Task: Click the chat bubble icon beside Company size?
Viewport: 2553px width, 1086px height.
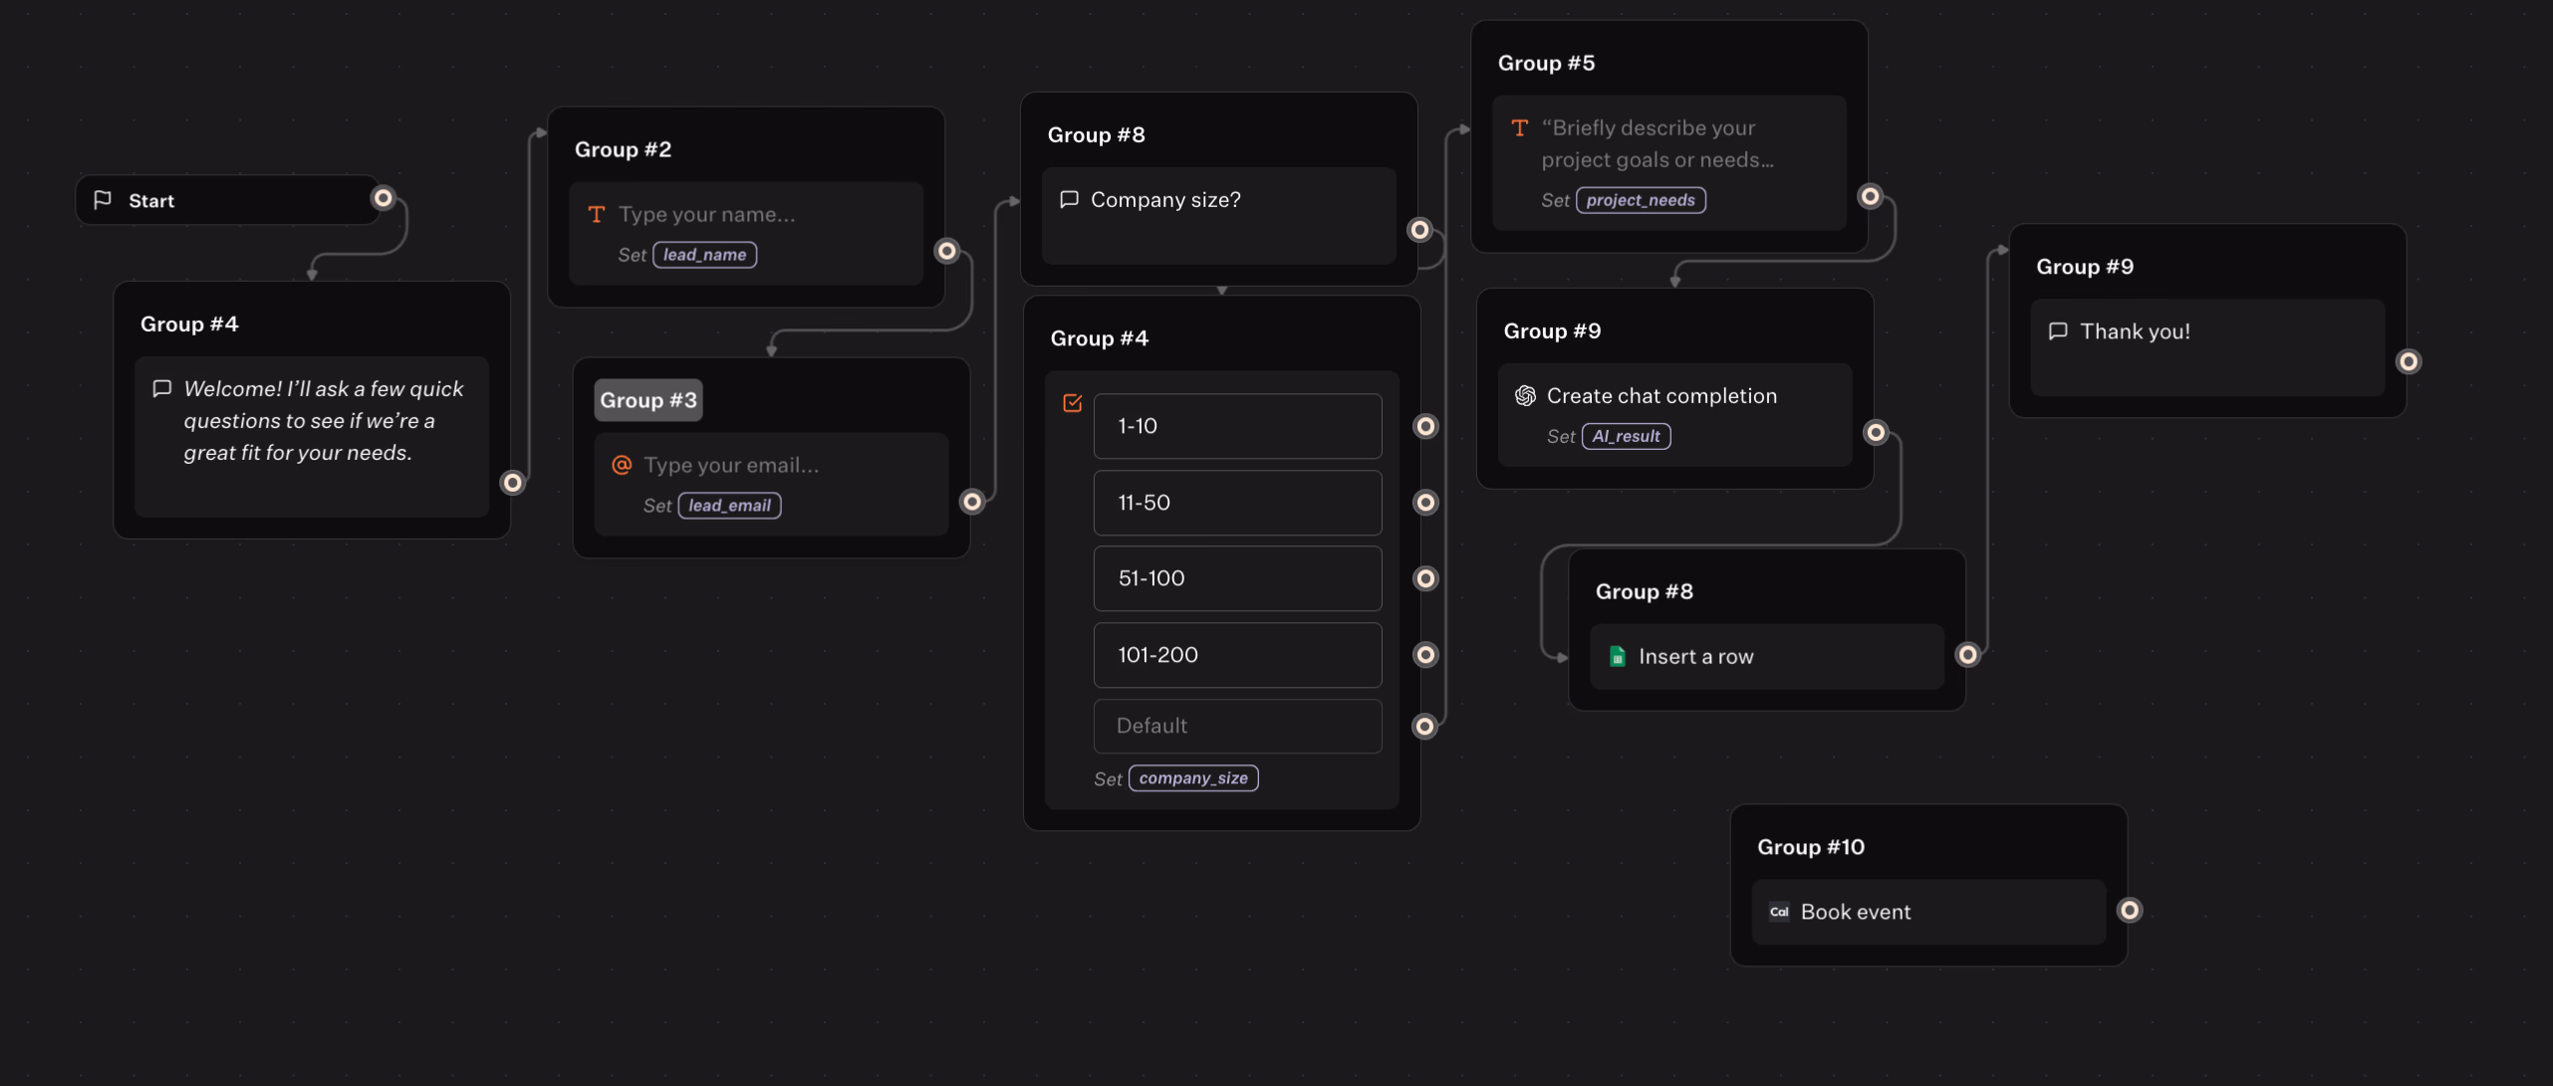Action: coord(1069,200)
